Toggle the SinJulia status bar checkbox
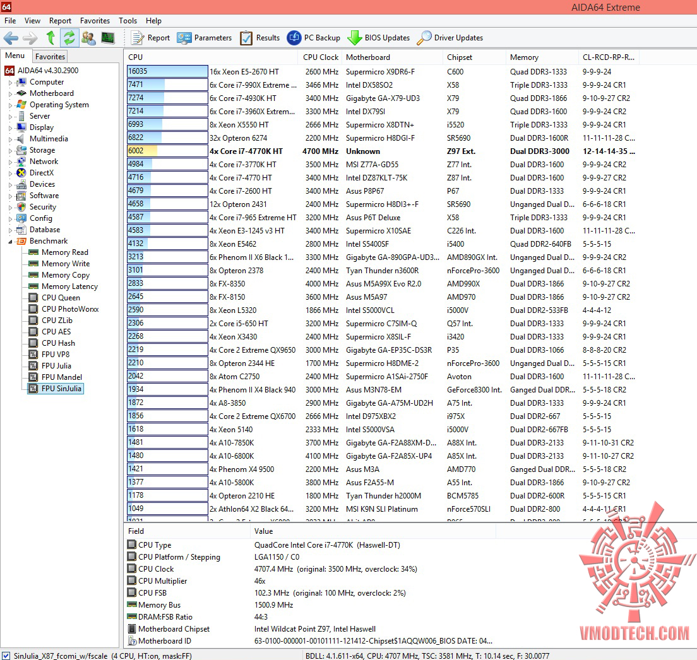697x660 pixels. click(x=6, y=656)
